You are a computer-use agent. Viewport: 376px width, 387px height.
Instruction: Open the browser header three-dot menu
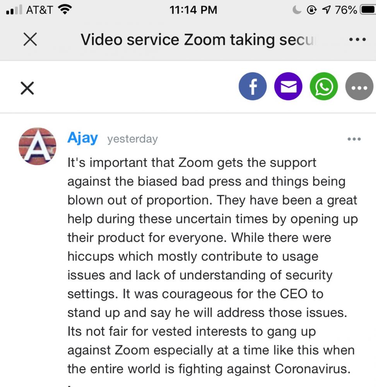point(357,39)
